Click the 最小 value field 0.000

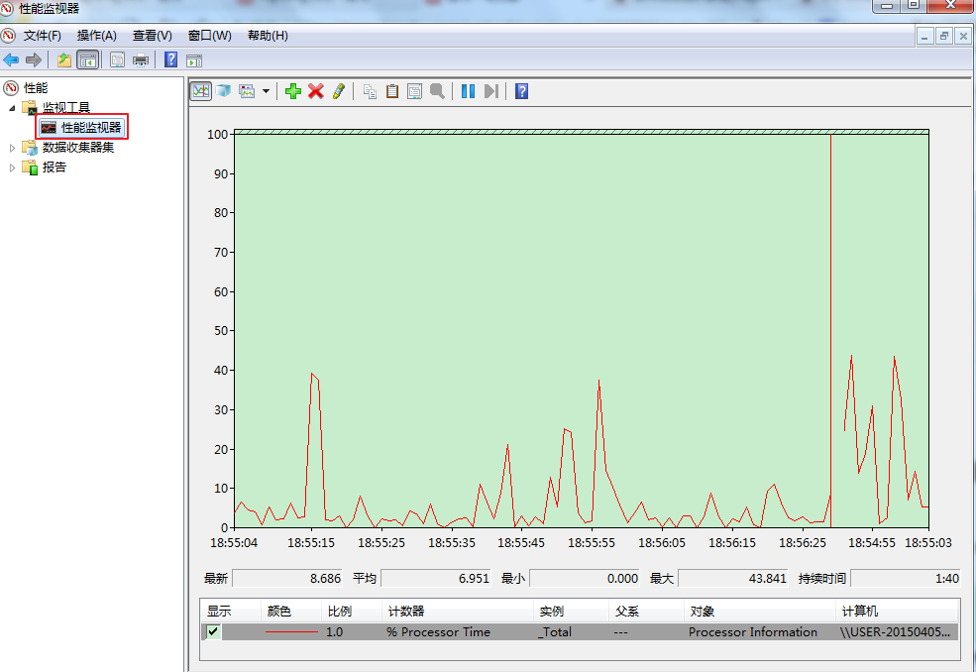coord(585,578)
